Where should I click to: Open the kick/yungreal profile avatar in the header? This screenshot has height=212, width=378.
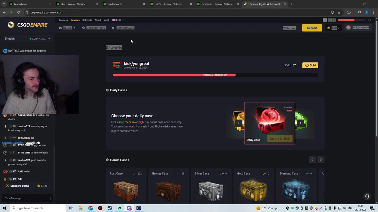[348, 28]
